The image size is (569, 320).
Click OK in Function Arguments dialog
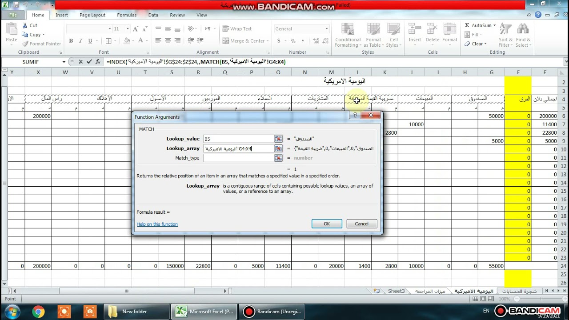coord(327,224)
